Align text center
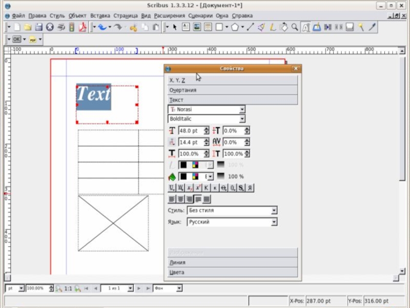 click(180, 199)
